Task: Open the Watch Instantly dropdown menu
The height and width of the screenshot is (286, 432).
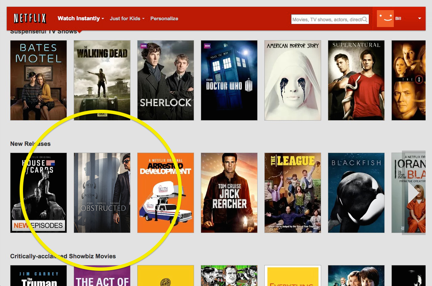Action: pyautogui.click(x=81, y=19)
